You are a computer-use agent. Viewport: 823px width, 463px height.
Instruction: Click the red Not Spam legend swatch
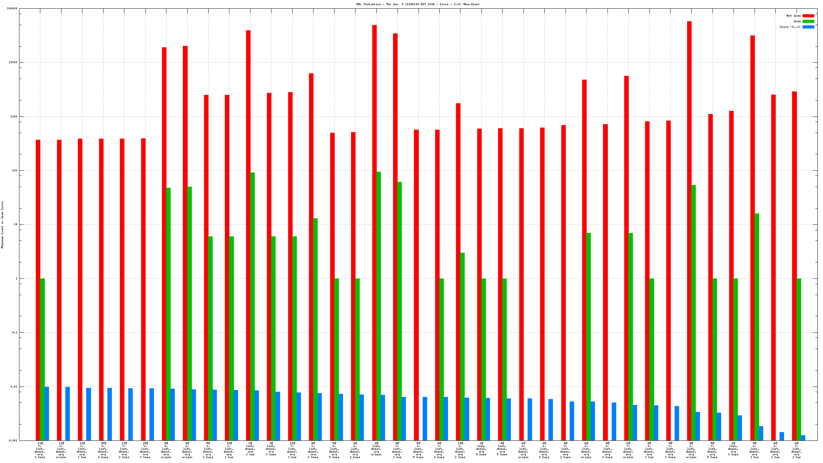(x=808, y=16)
